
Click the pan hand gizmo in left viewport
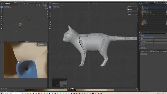coord(47,13)
